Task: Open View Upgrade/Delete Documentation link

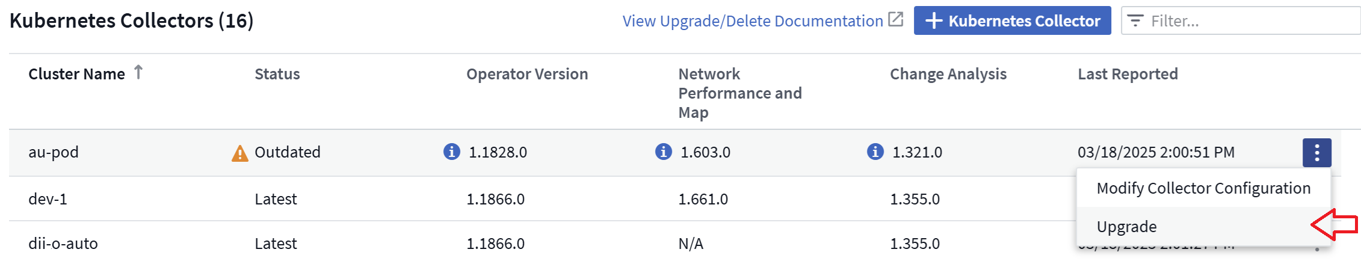Action: click(752, 21)
